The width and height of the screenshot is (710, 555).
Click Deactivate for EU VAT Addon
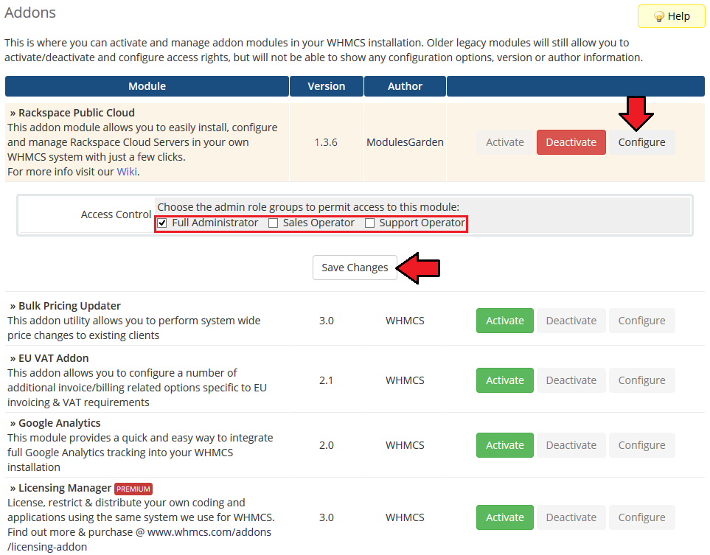tap(571, 380)
